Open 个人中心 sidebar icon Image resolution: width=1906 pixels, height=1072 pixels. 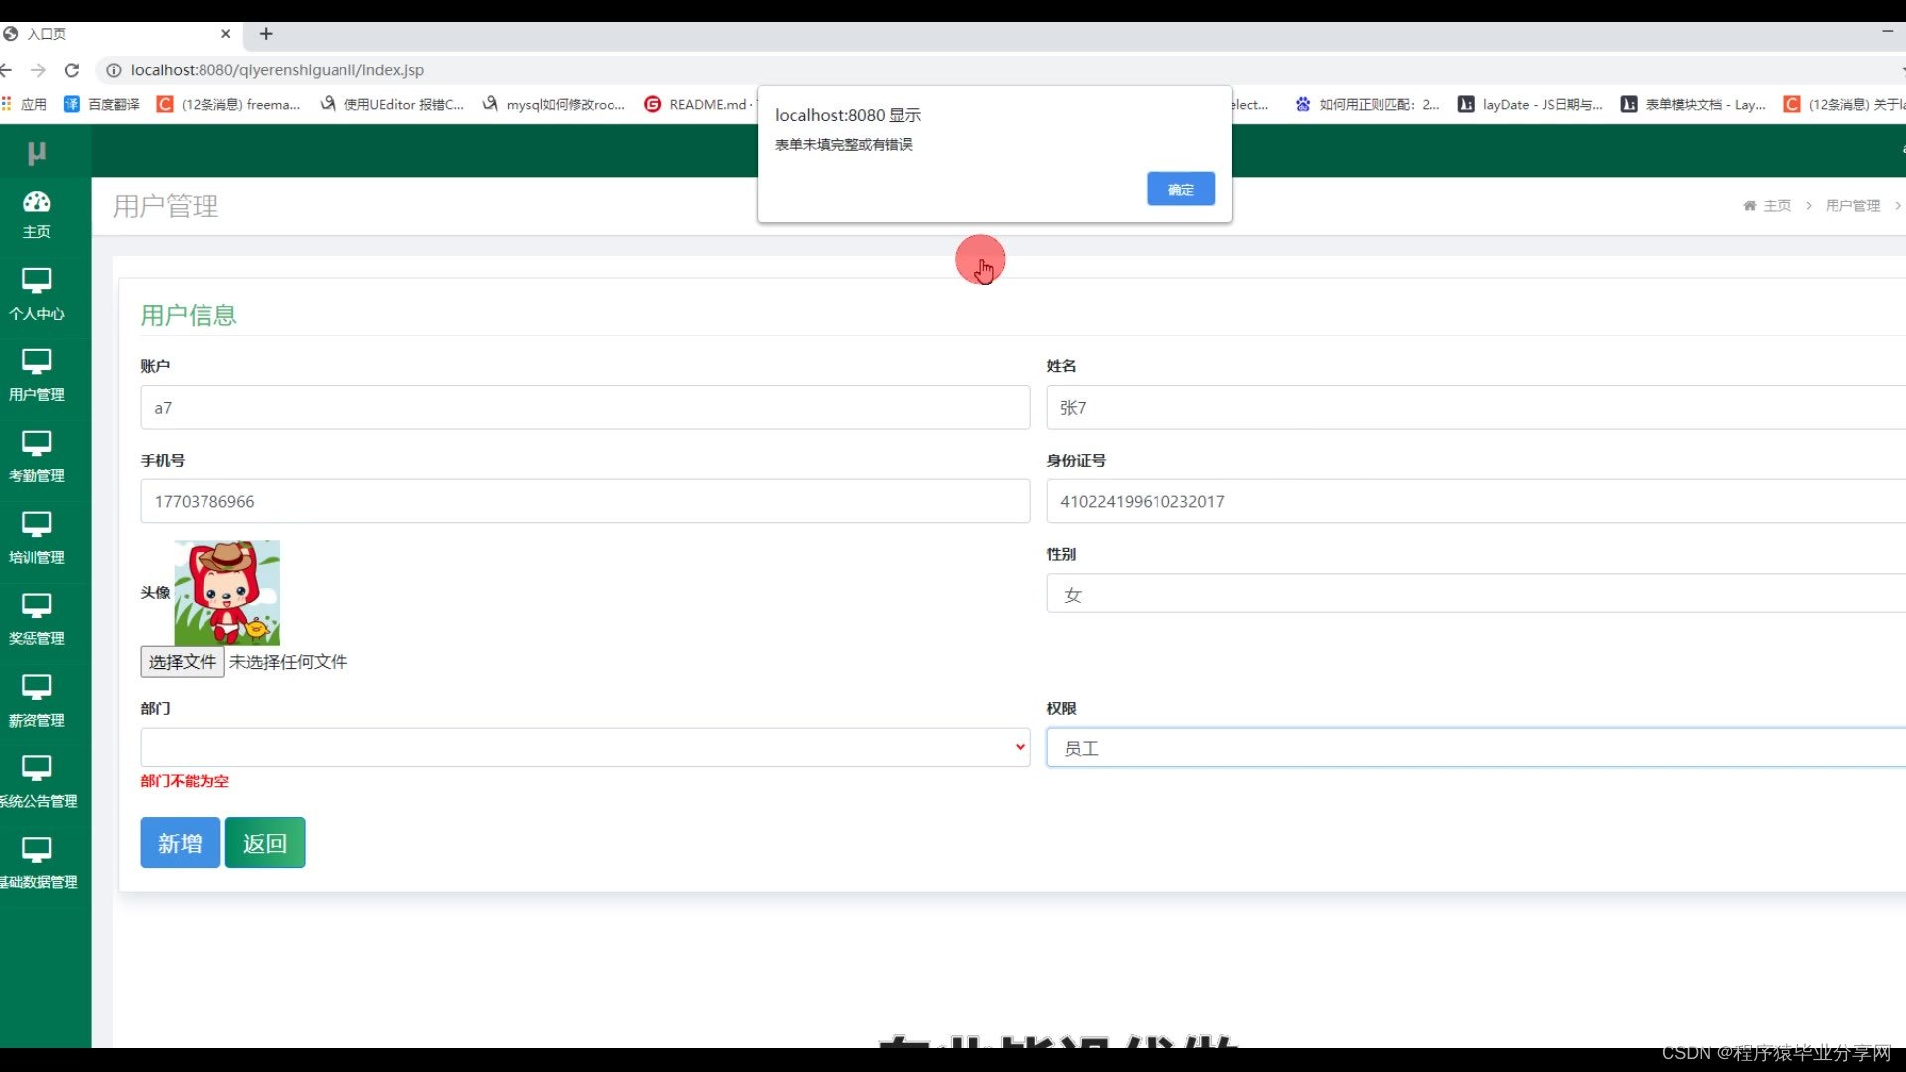[x=37, y=282]
